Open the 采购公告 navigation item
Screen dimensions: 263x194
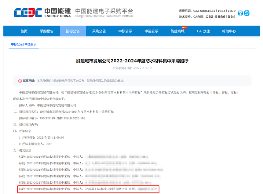[x=99, y=31]
